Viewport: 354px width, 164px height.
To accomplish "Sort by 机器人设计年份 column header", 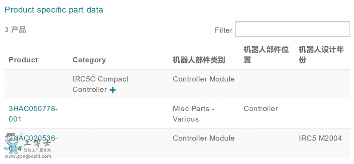I will click(x=321, y=55).
